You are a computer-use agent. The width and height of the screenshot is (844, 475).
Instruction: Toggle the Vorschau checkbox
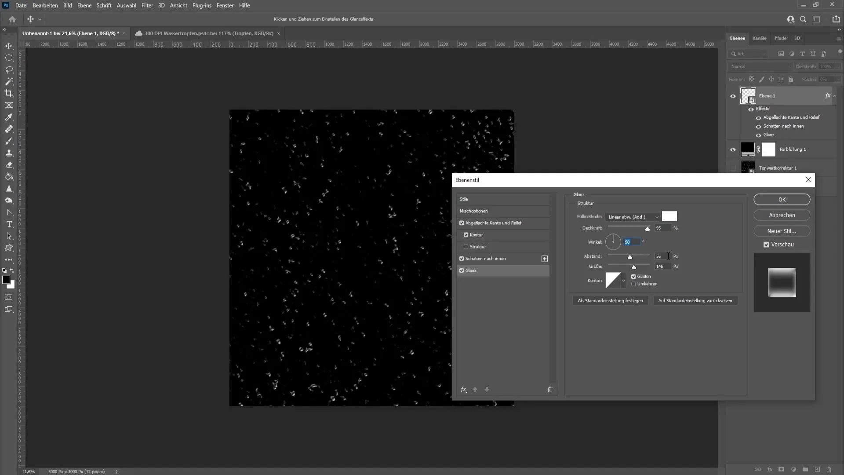pos(766,245)
